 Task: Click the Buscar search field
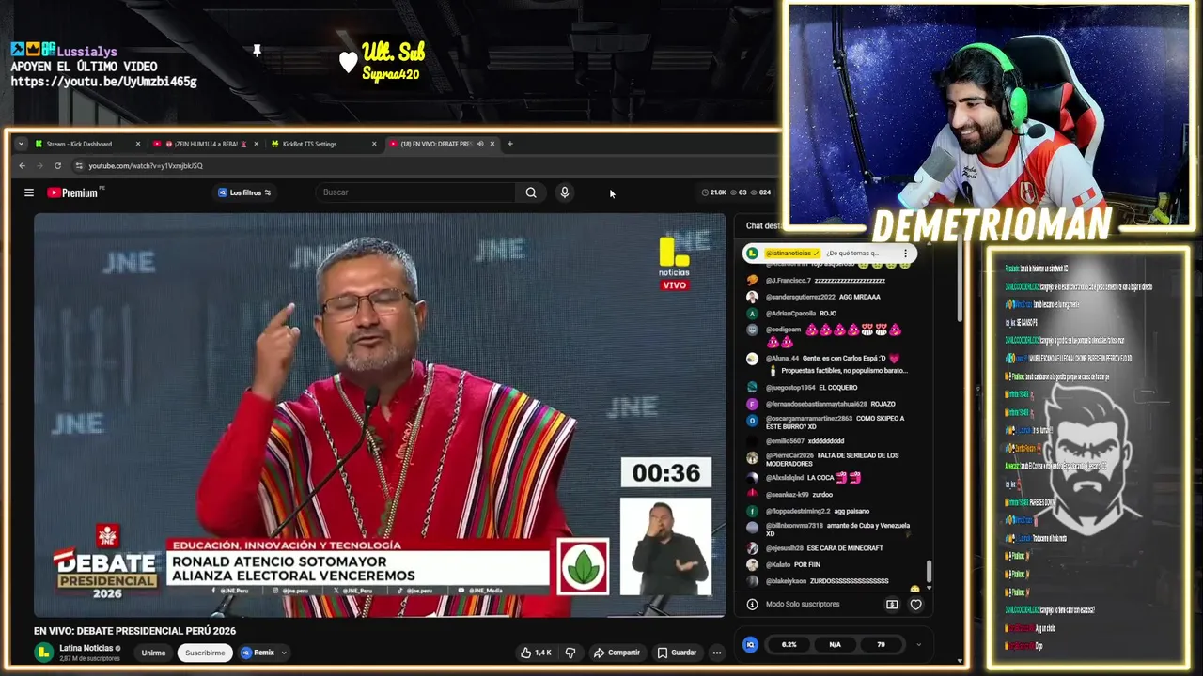coord(416,192)
